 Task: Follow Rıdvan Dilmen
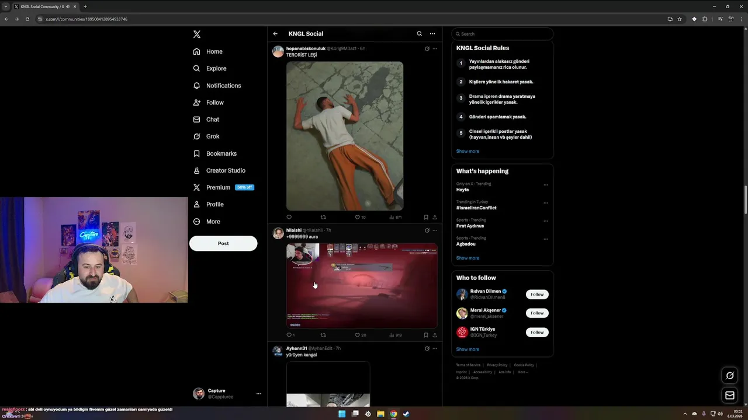(x=537, y=295)
